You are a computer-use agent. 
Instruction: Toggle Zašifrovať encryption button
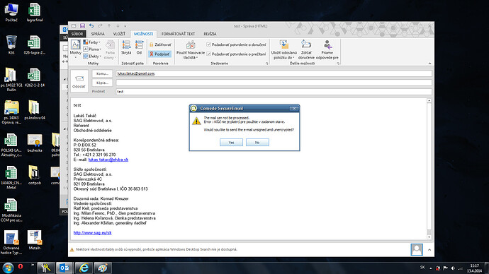point(160,44)
